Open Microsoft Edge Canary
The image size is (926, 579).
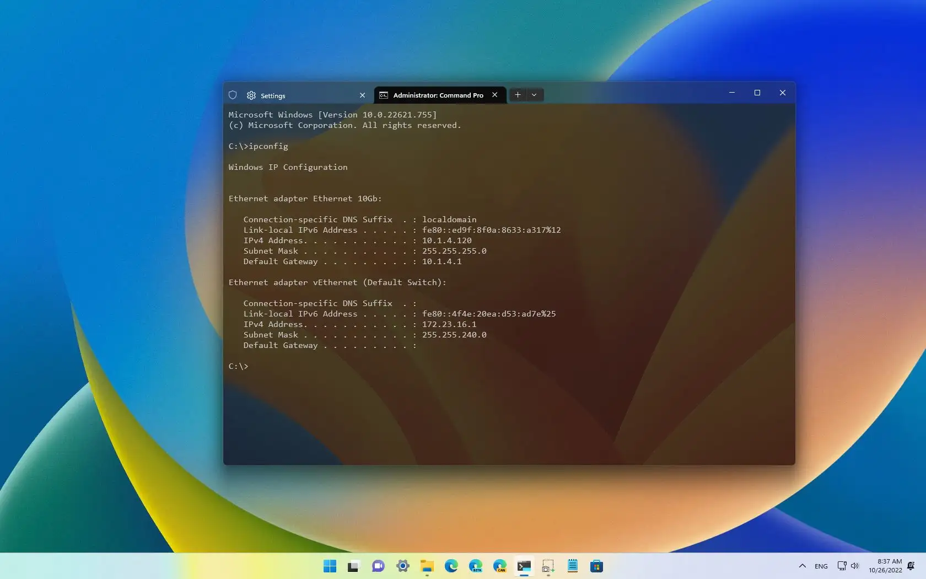tap(500, 566)
